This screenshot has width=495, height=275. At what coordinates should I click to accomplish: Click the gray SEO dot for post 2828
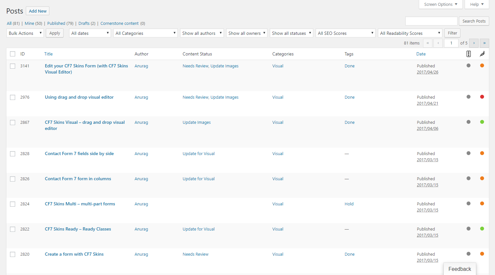[469, 153]
